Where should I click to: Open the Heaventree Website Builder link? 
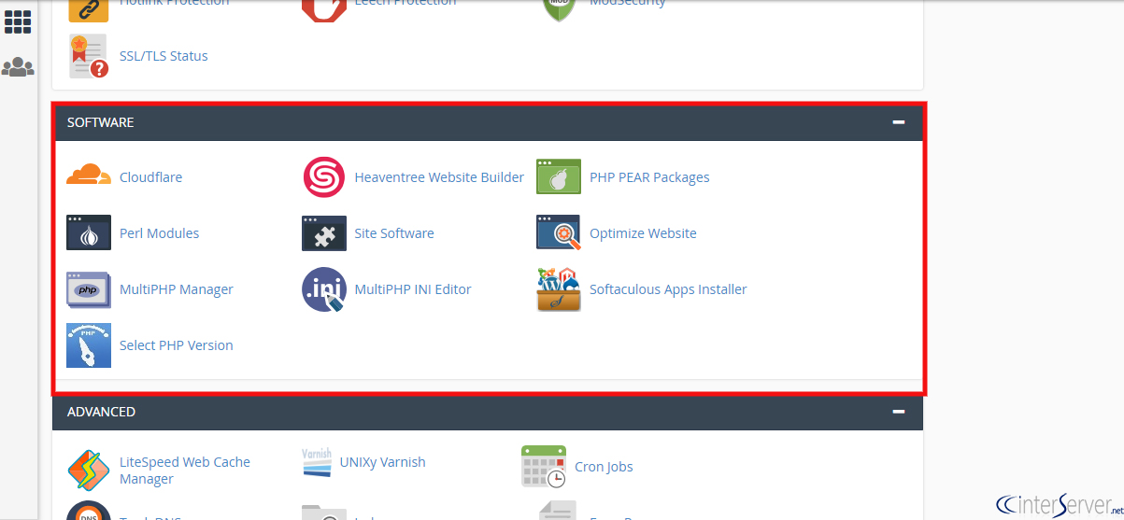tap(439, 177)
